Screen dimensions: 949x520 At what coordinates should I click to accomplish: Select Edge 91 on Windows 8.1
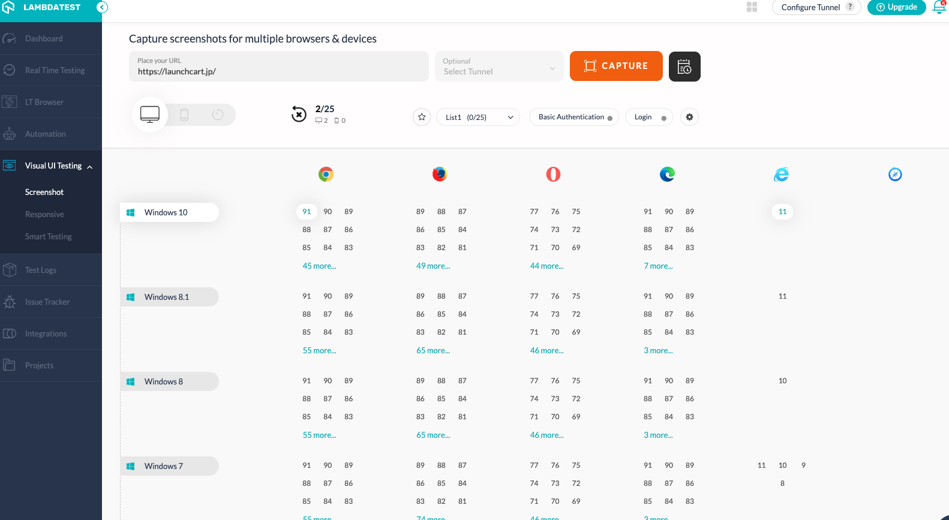point(648,296)
